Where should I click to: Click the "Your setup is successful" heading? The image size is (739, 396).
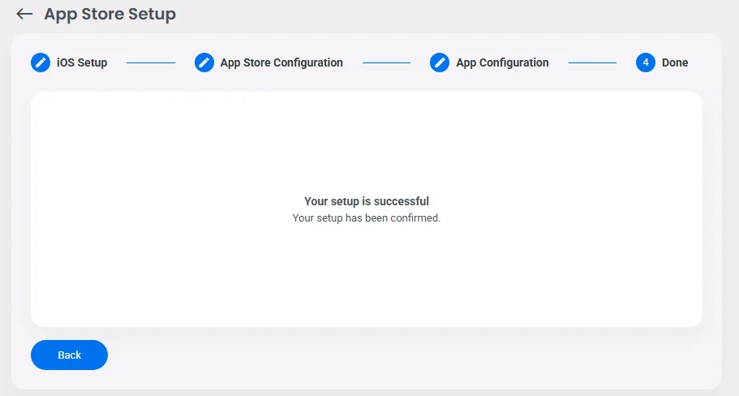(367, 201)
